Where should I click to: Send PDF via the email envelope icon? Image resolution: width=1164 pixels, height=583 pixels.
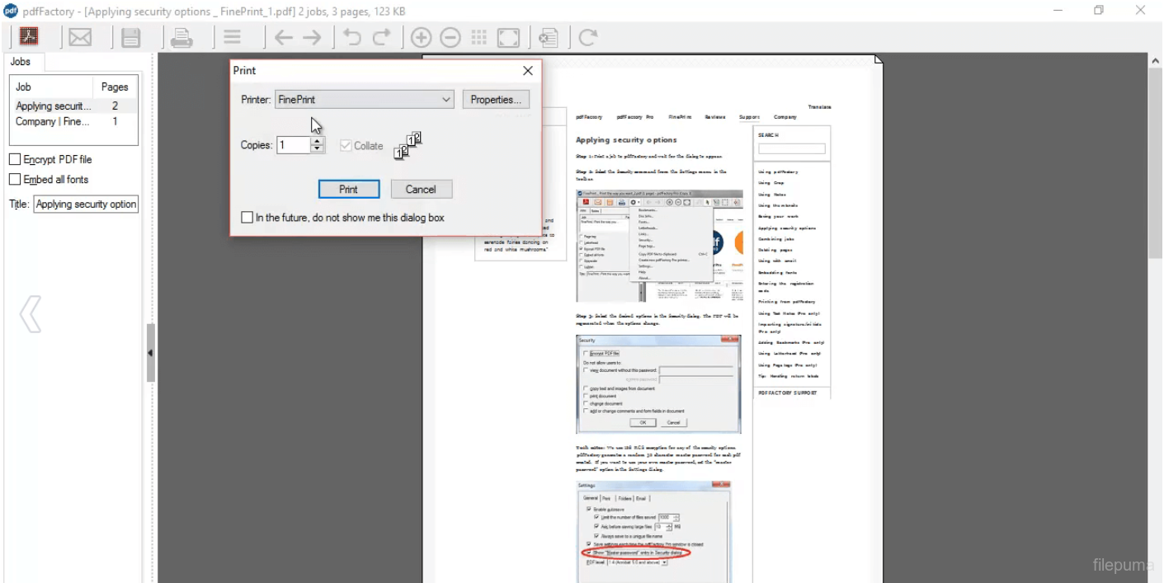click(80, 37)
